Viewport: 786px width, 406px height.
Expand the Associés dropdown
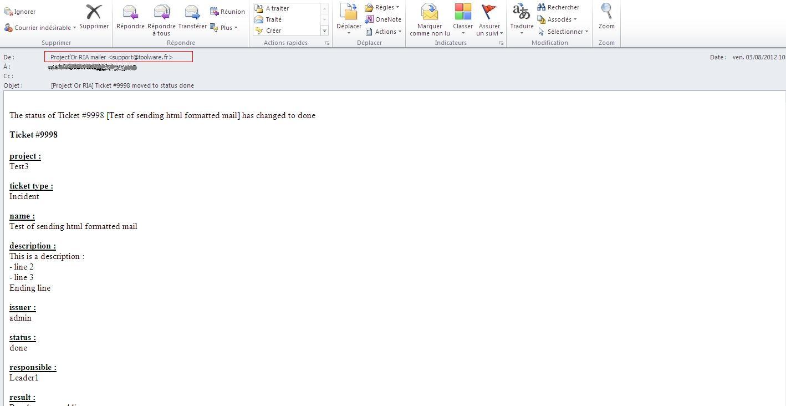click(557, 19)
